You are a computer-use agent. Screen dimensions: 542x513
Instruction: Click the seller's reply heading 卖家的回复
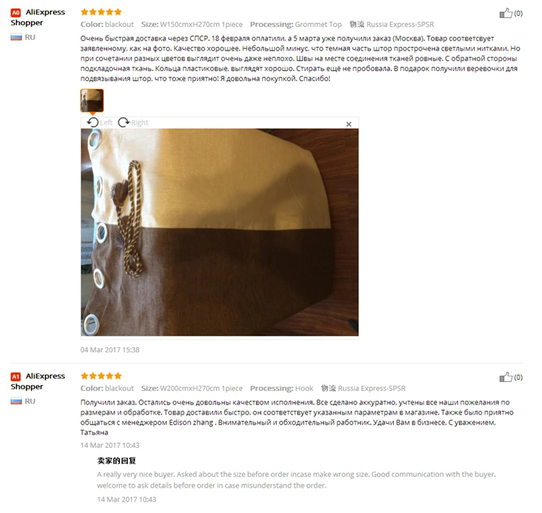pos(116,461)
